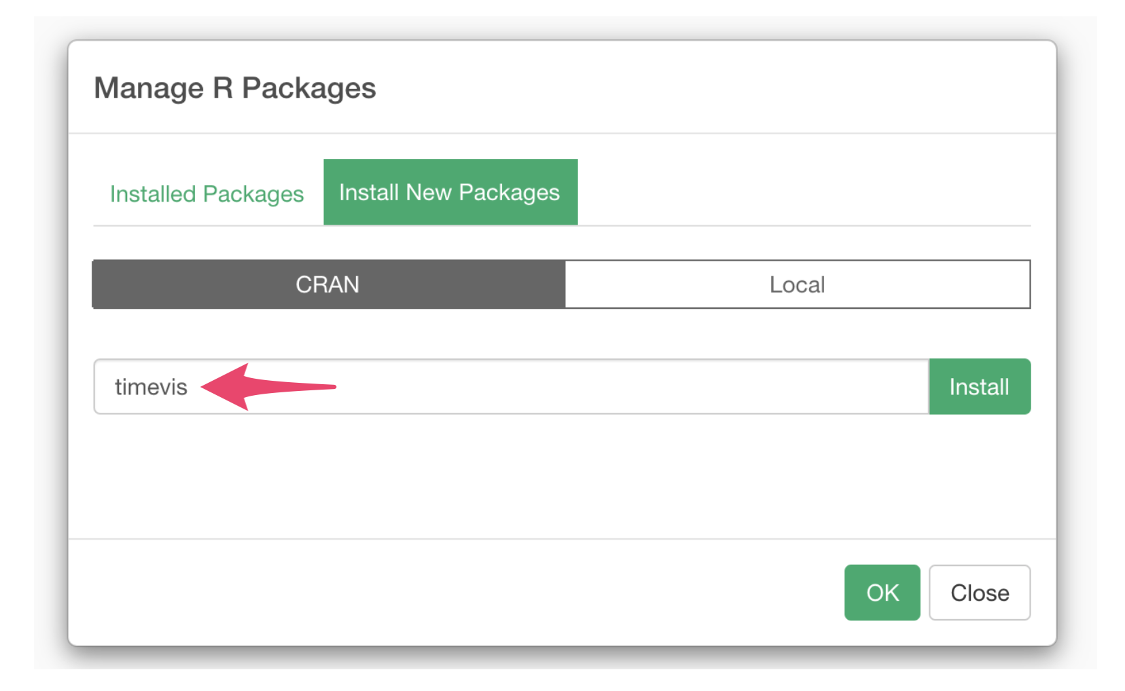Choose CRAN as the package source
Screen dimensions: 1125x691
pyautogui.click(x=328, y=284)
